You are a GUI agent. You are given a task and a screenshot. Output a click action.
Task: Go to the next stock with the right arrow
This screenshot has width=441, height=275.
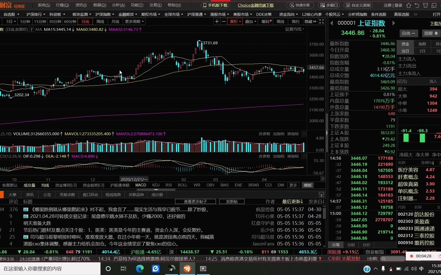coord(394,23)
